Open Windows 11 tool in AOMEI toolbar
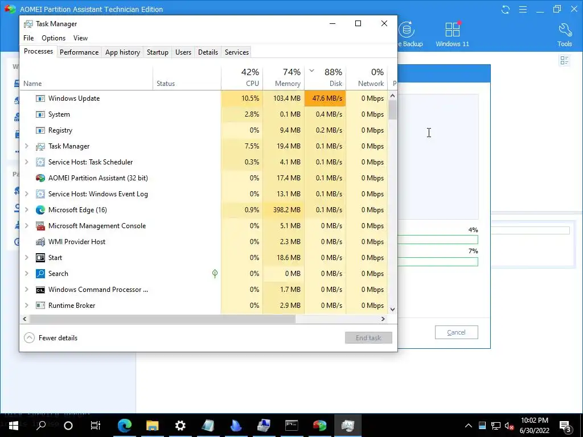Viewport: 583px width, 437px height. tap(452, 34)
